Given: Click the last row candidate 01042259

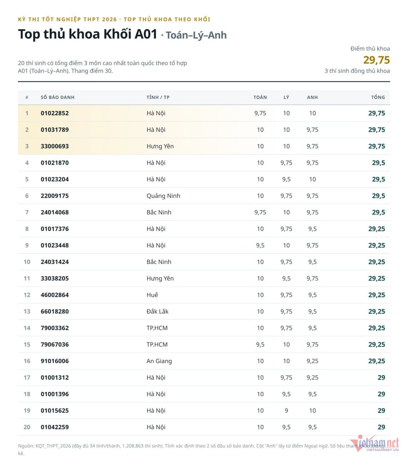Looking at the screenshot, I should 55,427.
